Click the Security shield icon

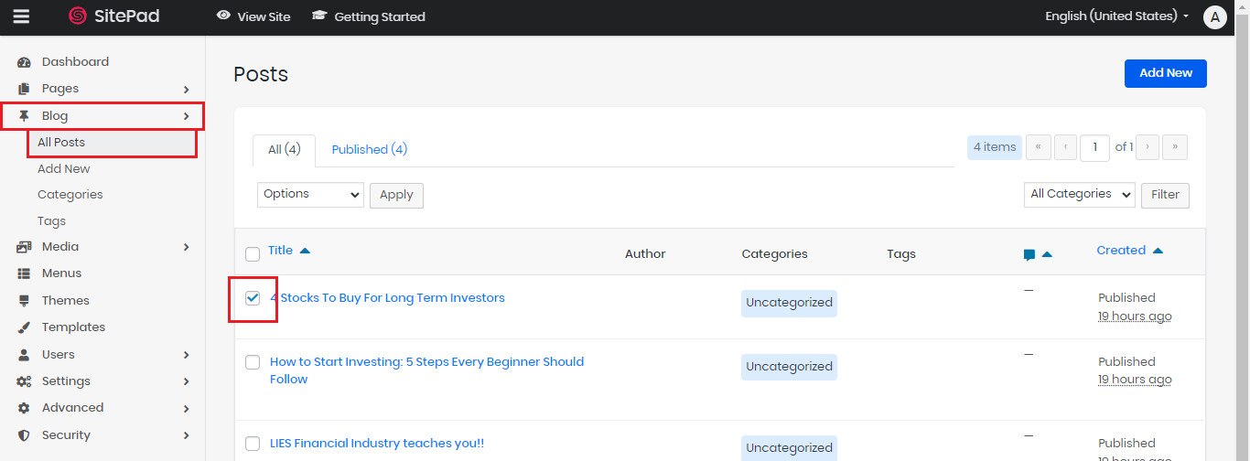click(25, 435)
